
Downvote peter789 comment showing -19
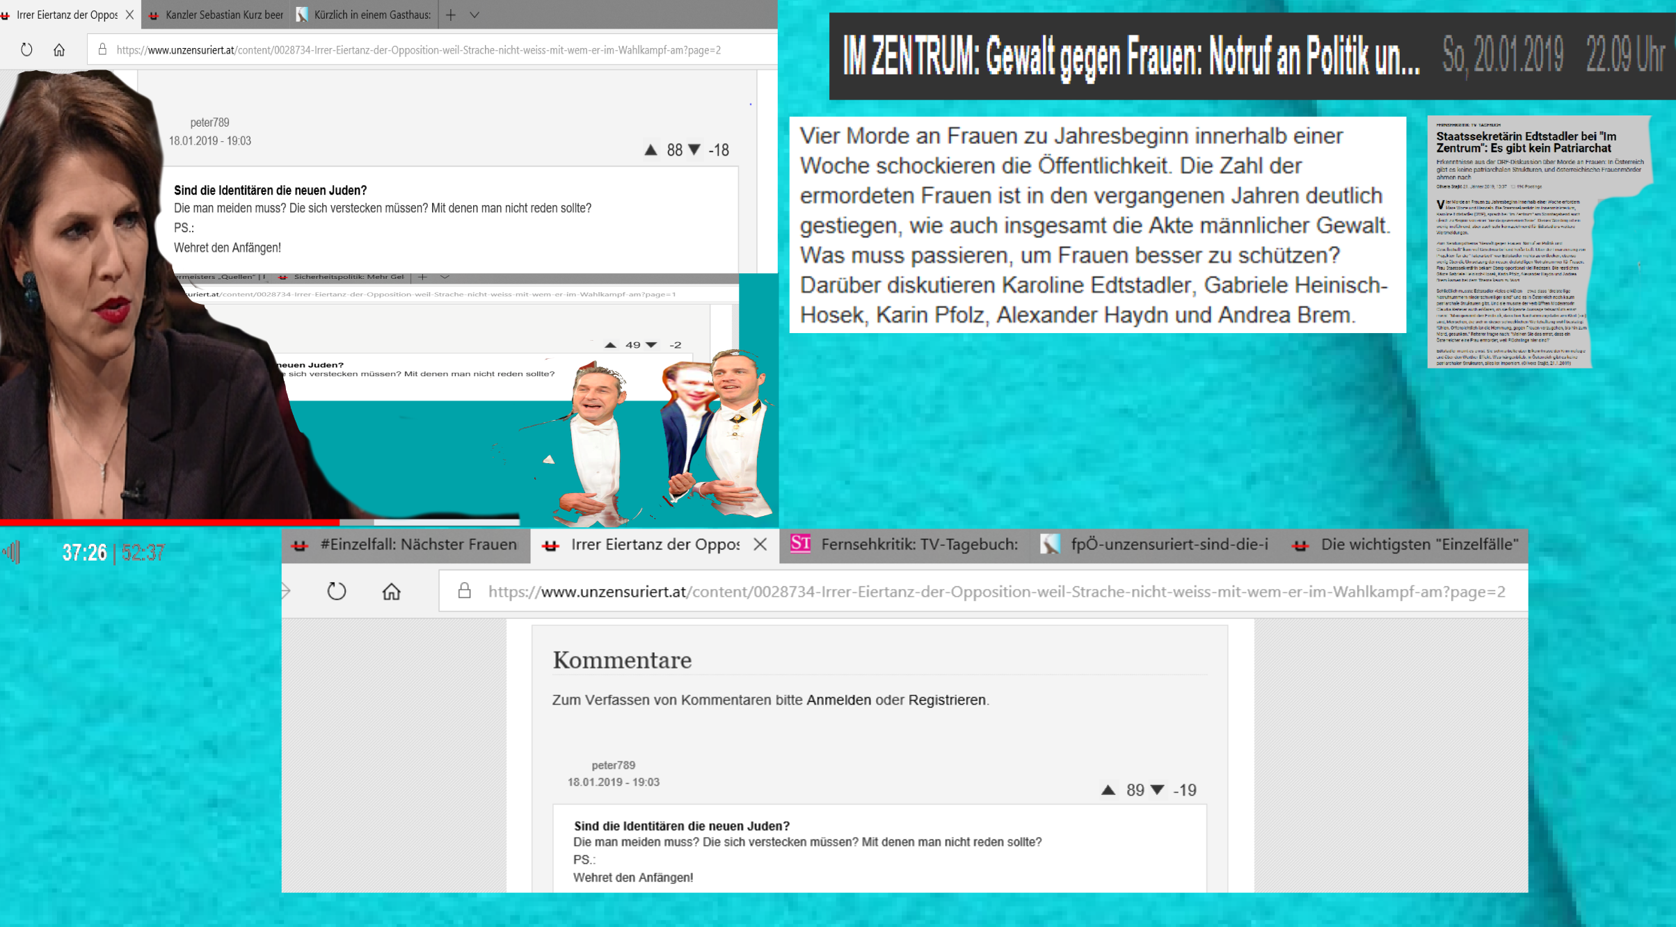pyautogui.click(x=1157, y=790)
